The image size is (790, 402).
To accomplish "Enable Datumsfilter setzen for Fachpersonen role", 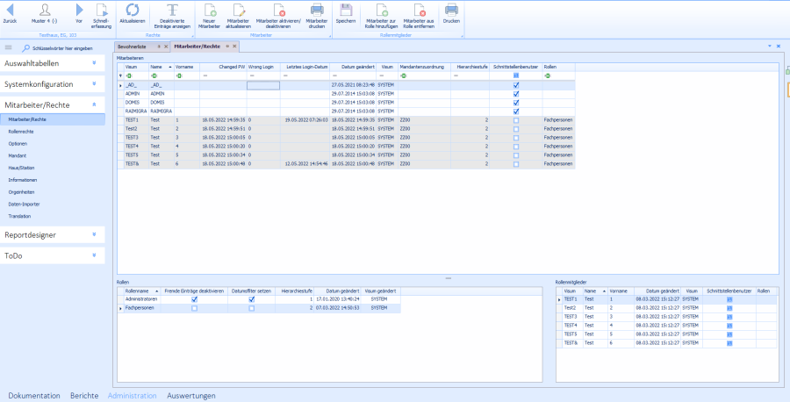I will coord(252,308).
